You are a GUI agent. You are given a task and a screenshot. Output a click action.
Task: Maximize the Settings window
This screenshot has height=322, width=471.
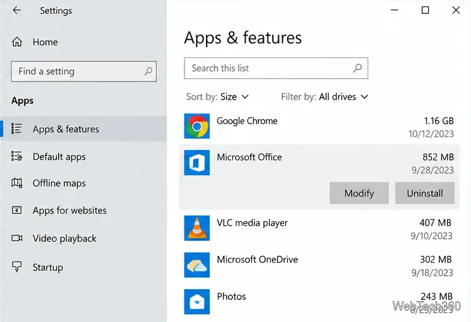click(425, 10)
